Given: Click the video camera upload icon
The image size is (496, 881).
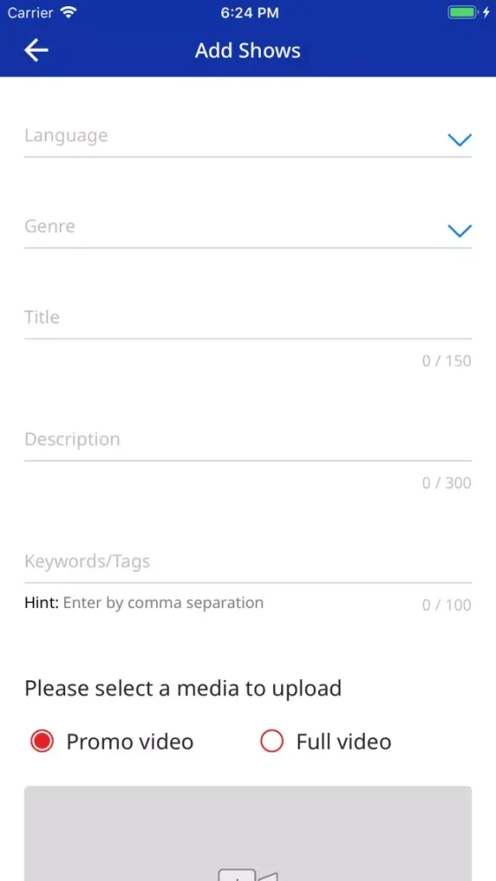Looking at the screenshot, I should (248, 875).
